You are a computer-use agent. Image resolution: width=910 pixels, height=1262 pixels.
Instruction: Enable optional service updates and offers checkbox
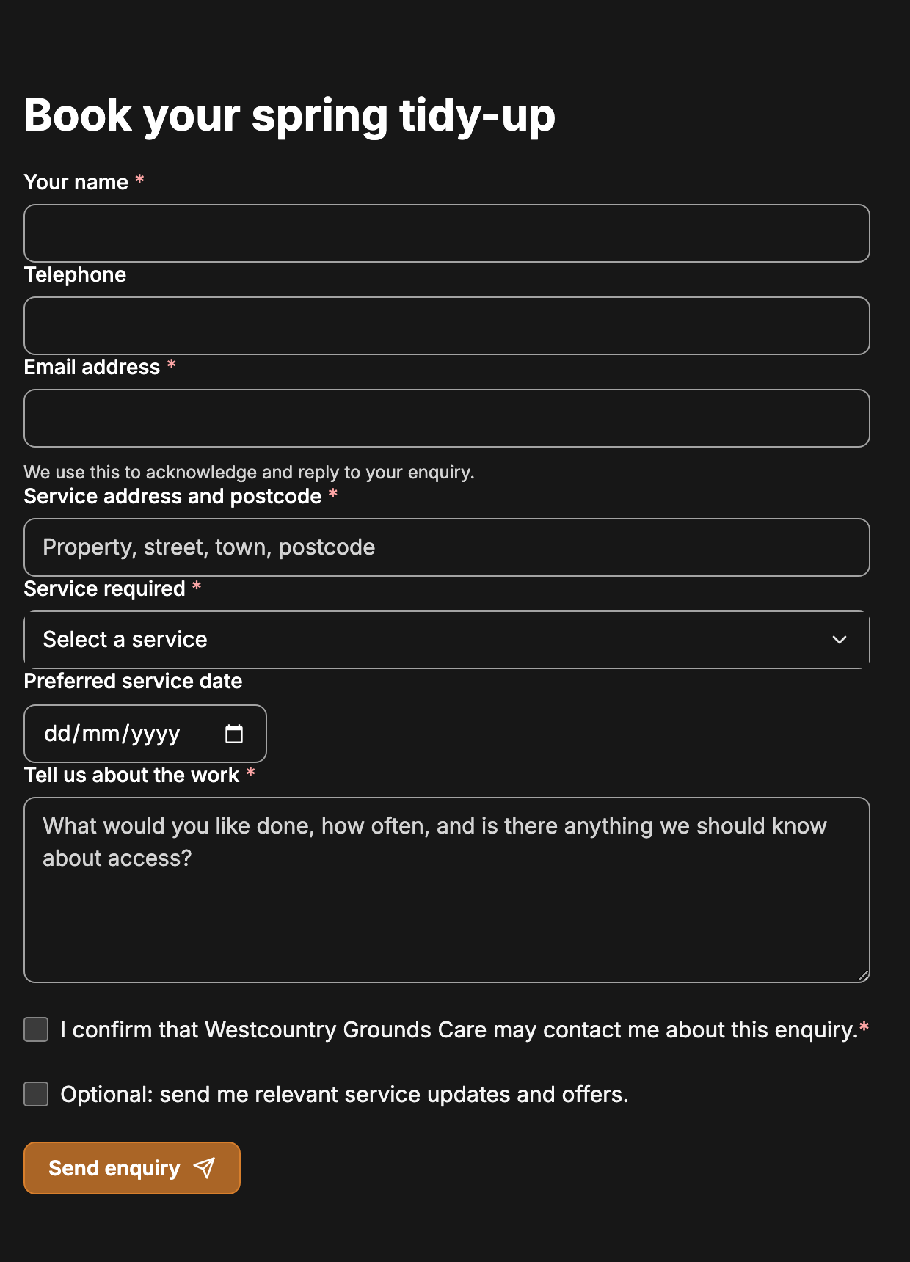click(36, 1094)
